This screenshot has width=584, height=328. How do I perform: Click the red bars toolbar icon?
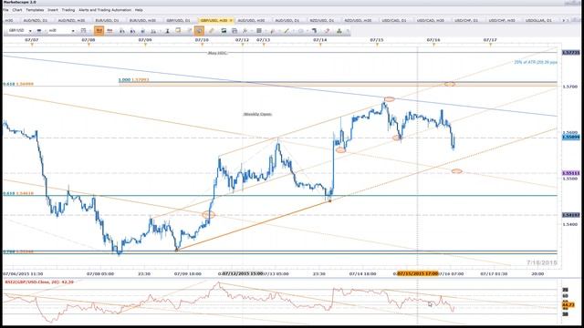point(109,31)
